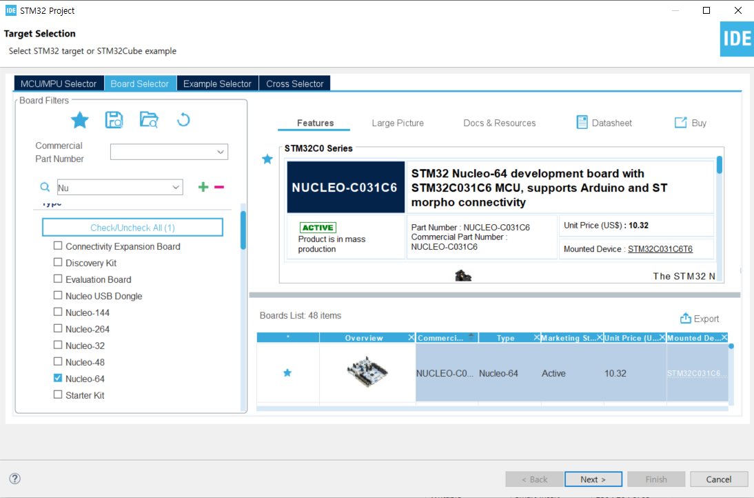
Task: Check the Nucleo-32 checkbox
Action: (58, 345)
